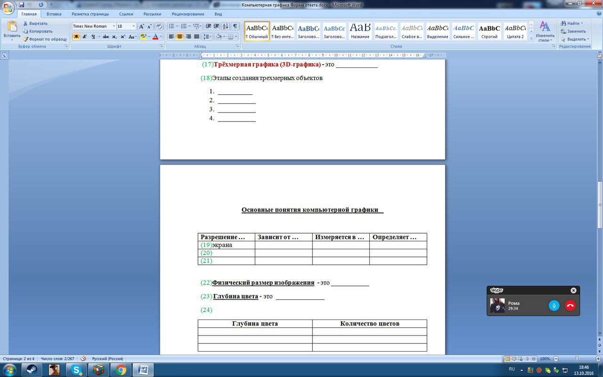Switch to Draft view in the status bar
The image size is (603, 377).
click(x=534, y=359)
